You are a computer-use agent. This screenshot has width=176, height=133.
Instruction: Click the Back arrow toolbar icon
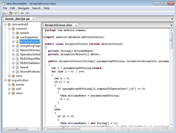(22, 13)
